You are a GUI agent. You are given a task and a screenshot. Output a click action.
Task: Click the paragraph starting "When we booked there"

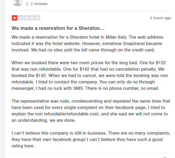click(90, 75)
